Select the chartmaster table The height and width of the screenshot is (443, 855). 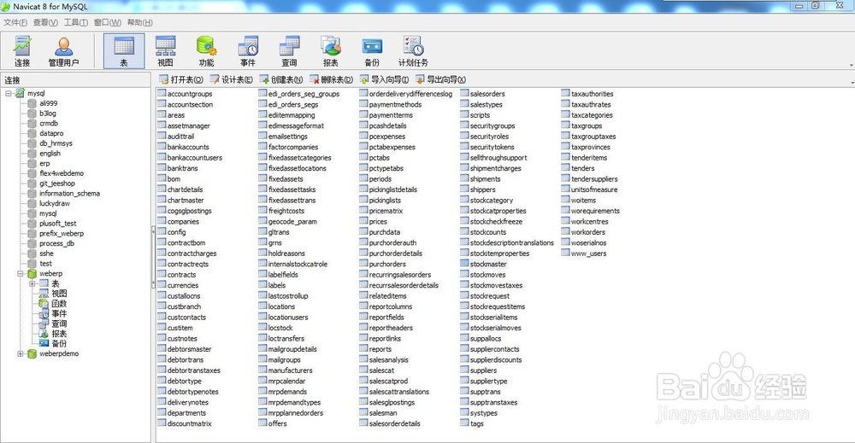(x=186, y=201)
